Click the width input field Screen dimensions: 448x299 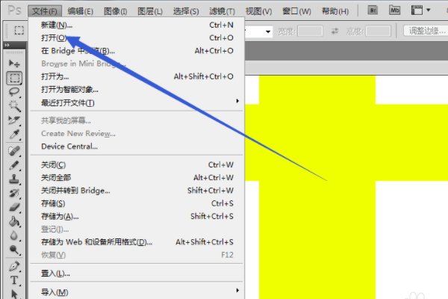(x=310, y=31)
